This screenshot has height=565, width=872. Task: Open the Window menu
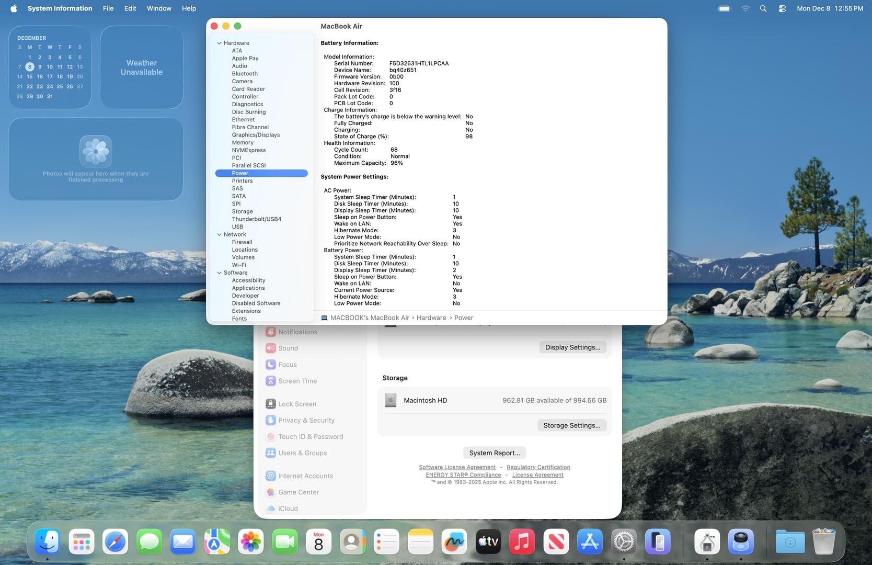[159, 8]
